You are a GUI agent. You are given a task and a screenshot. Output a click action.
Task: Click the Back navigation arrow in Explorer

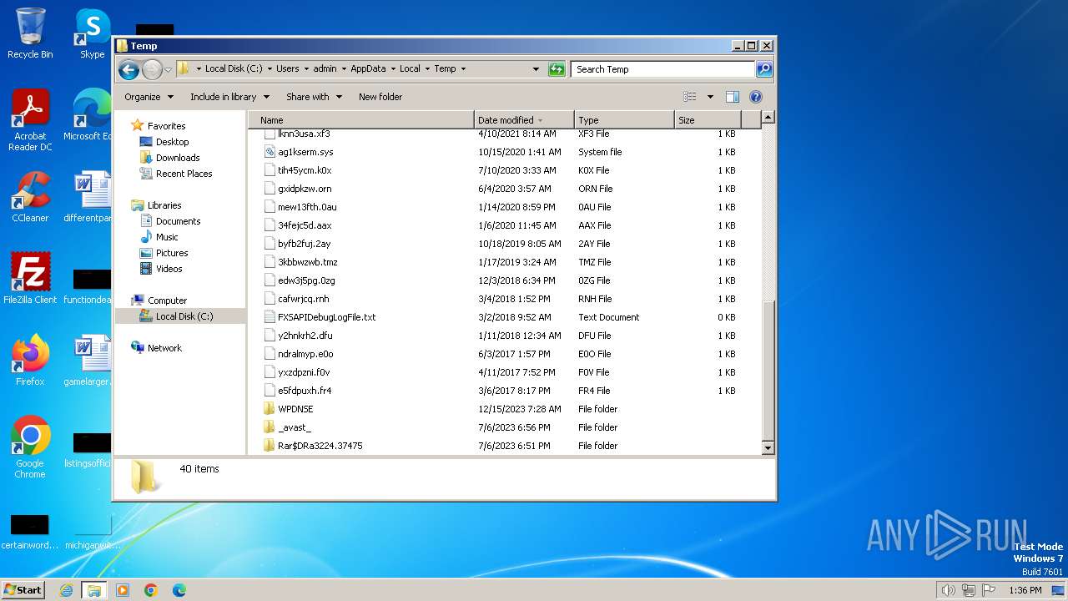pos(128,69)
